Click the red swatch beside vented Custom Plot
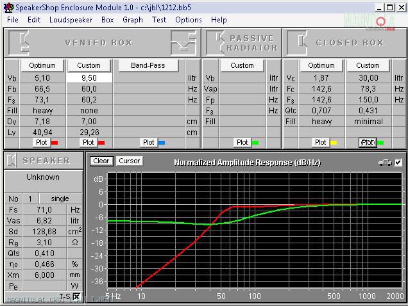The width and height of the screenshot is (408, 306). 101,143
